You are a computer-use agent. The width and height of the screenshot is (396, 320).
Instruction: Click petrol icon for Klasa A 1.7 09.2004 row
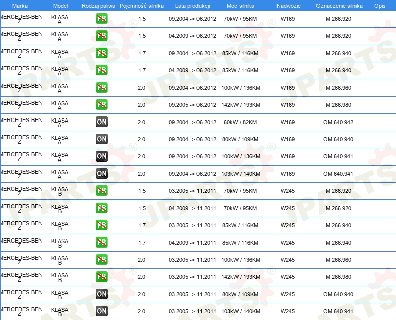pos(101,53)
